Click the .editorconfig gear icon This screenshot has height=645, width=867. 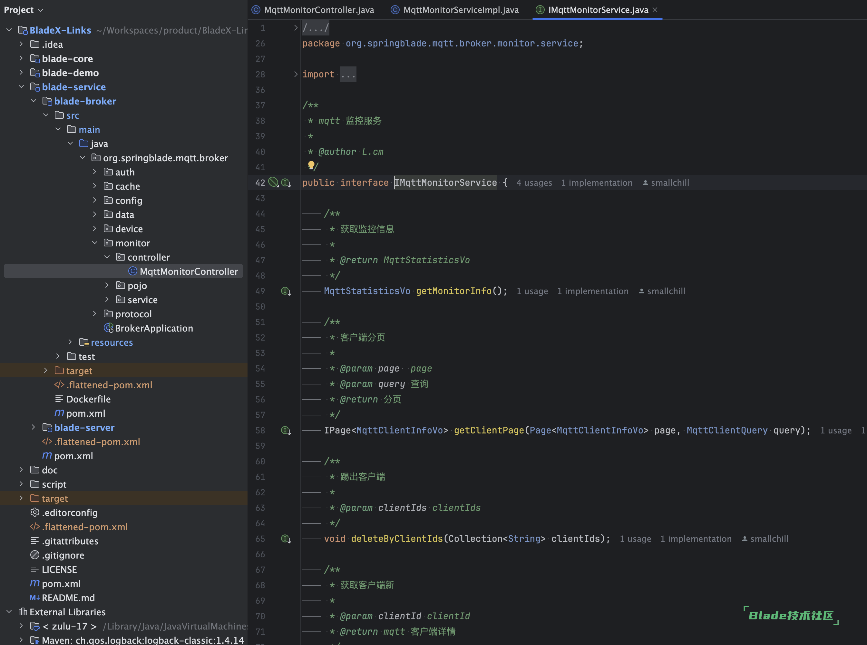click(x=35, y=513)
